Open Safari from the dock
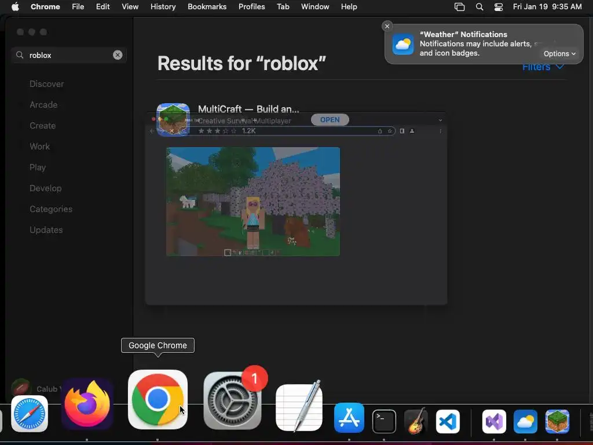This screenshot has width=593, height=445. pyautogui.click(x=30, y=414)
